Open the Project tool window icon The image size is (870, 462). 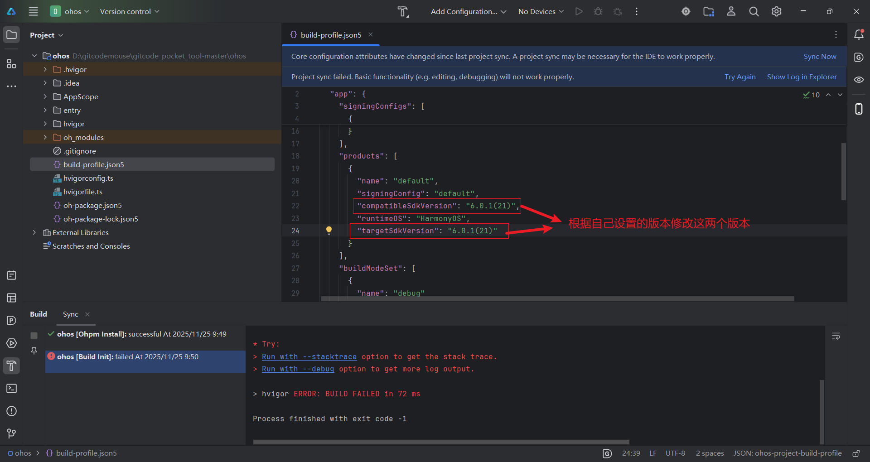(x=11, y=35)
